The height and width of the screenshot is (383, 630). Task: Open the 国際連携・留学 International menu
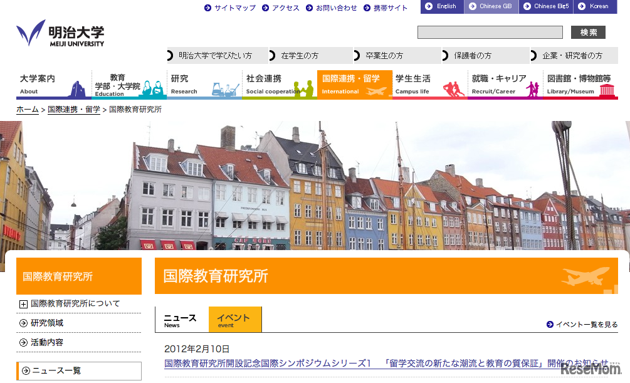point(354,84)
